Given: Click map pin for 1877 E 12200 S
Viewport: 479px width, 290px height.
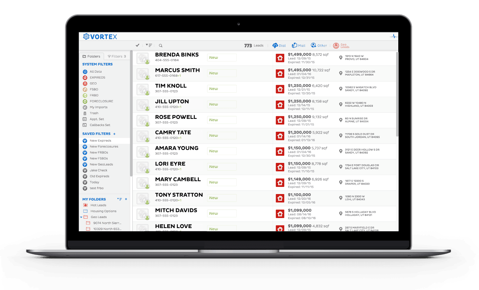Looking at the screenshot, I should tap(341, 182).
